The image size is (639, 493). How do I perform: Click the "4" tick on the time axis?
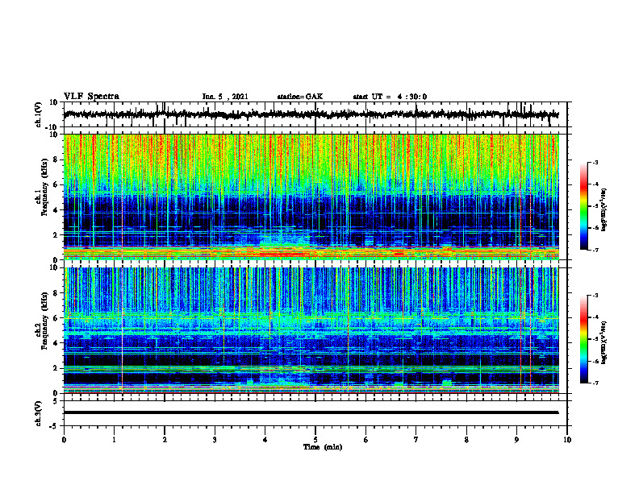pyautogui.click(x=265, y=440)
